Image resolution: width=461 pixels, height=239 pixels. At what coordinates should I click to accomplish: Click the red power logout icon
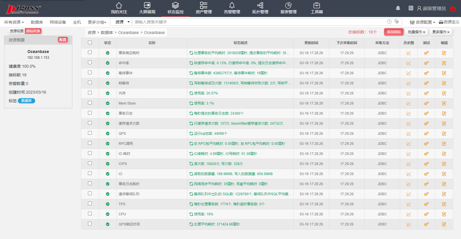tap(453, 9)
